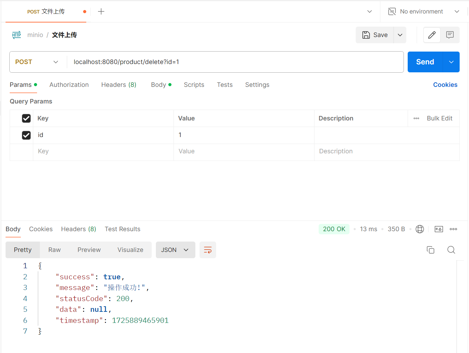The image size is (469, 353).
Task: Open the Cookies link
Action: point(445,85)
